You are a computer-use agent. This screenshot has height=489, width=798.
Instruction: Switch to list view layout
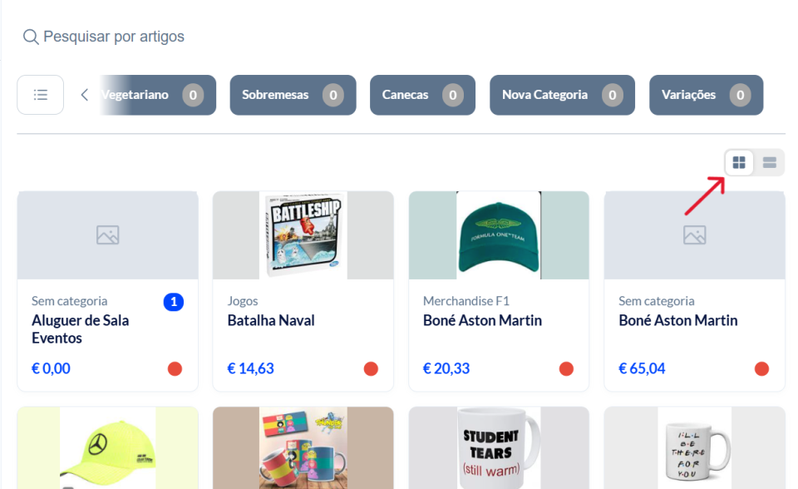click(x=770, y=163)
